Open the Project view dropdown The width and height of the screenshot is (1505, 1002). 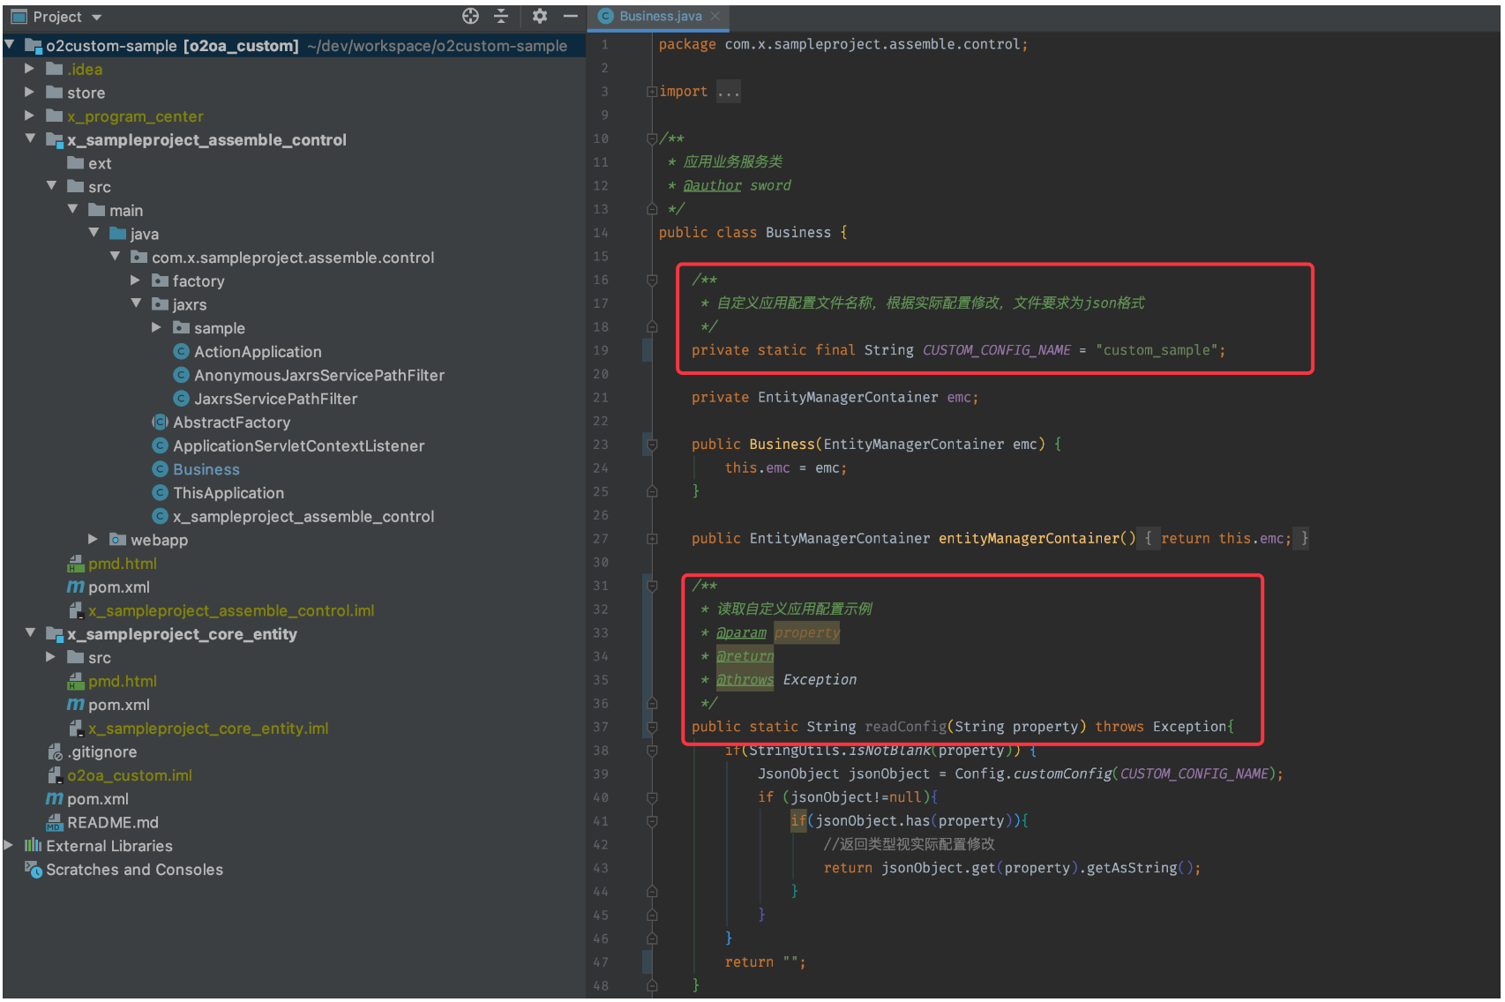pos(97,18)
